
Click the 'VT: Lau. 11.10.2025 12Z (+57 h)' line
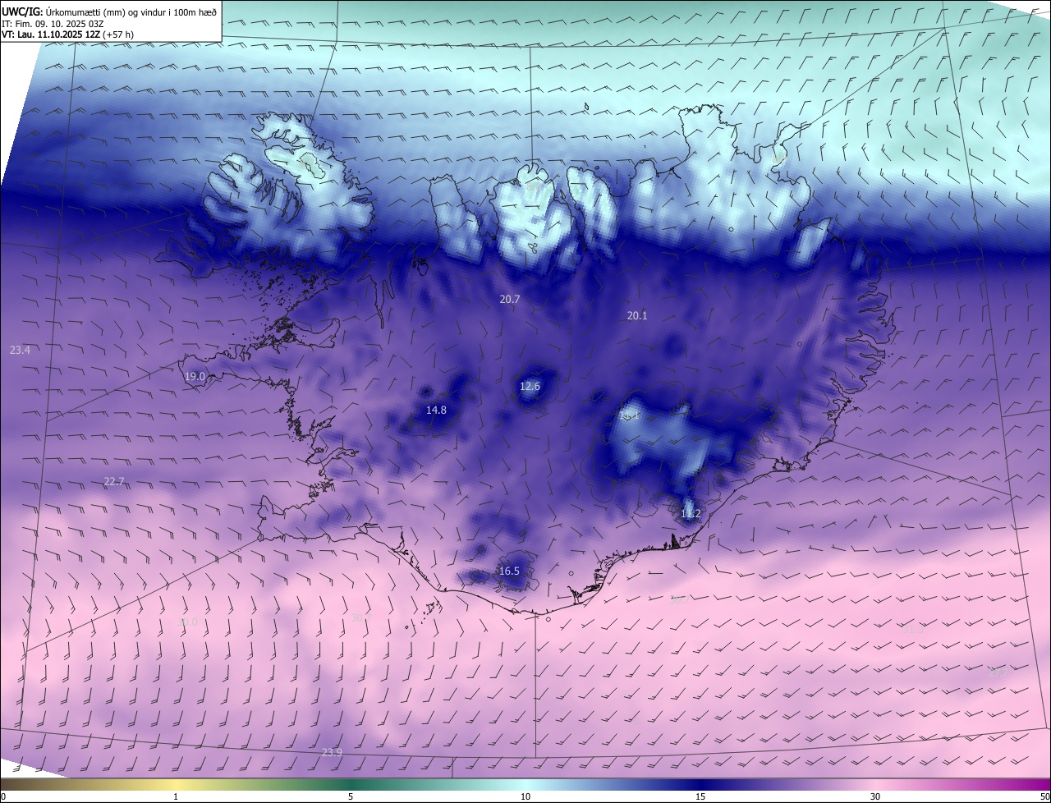pyautogui.click(x=68, y=34)
